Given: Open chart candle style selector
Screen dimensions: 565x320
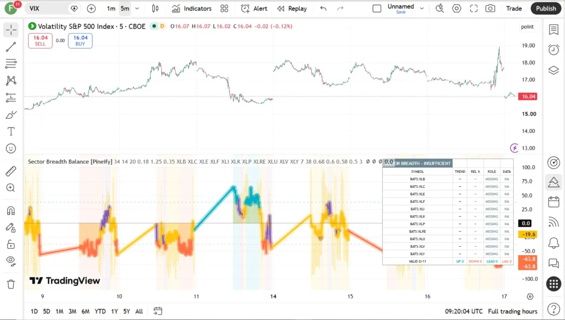Looking at the screenshot, I should click(155, 9).
